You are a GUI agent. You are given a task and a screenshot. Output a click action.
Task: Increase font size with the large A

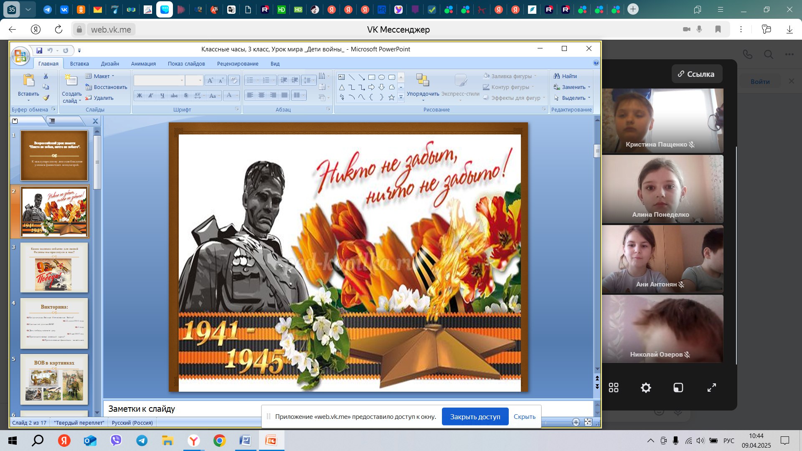click(x=210, y=80)
